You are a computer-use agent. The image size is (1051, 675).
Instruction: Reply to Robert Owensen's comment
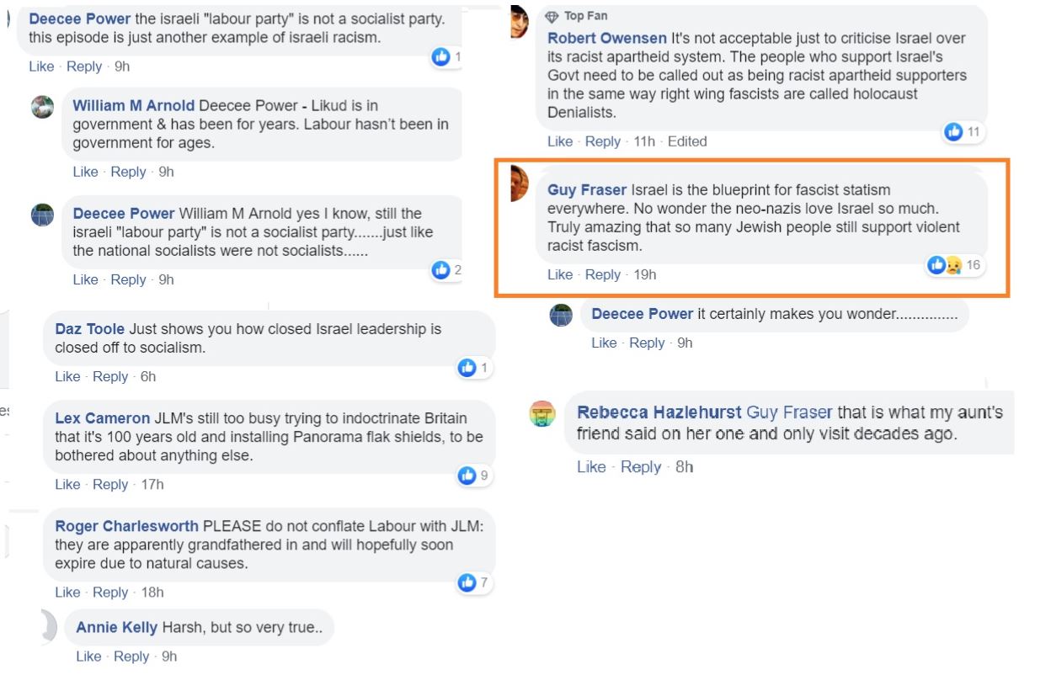[603, 141]
